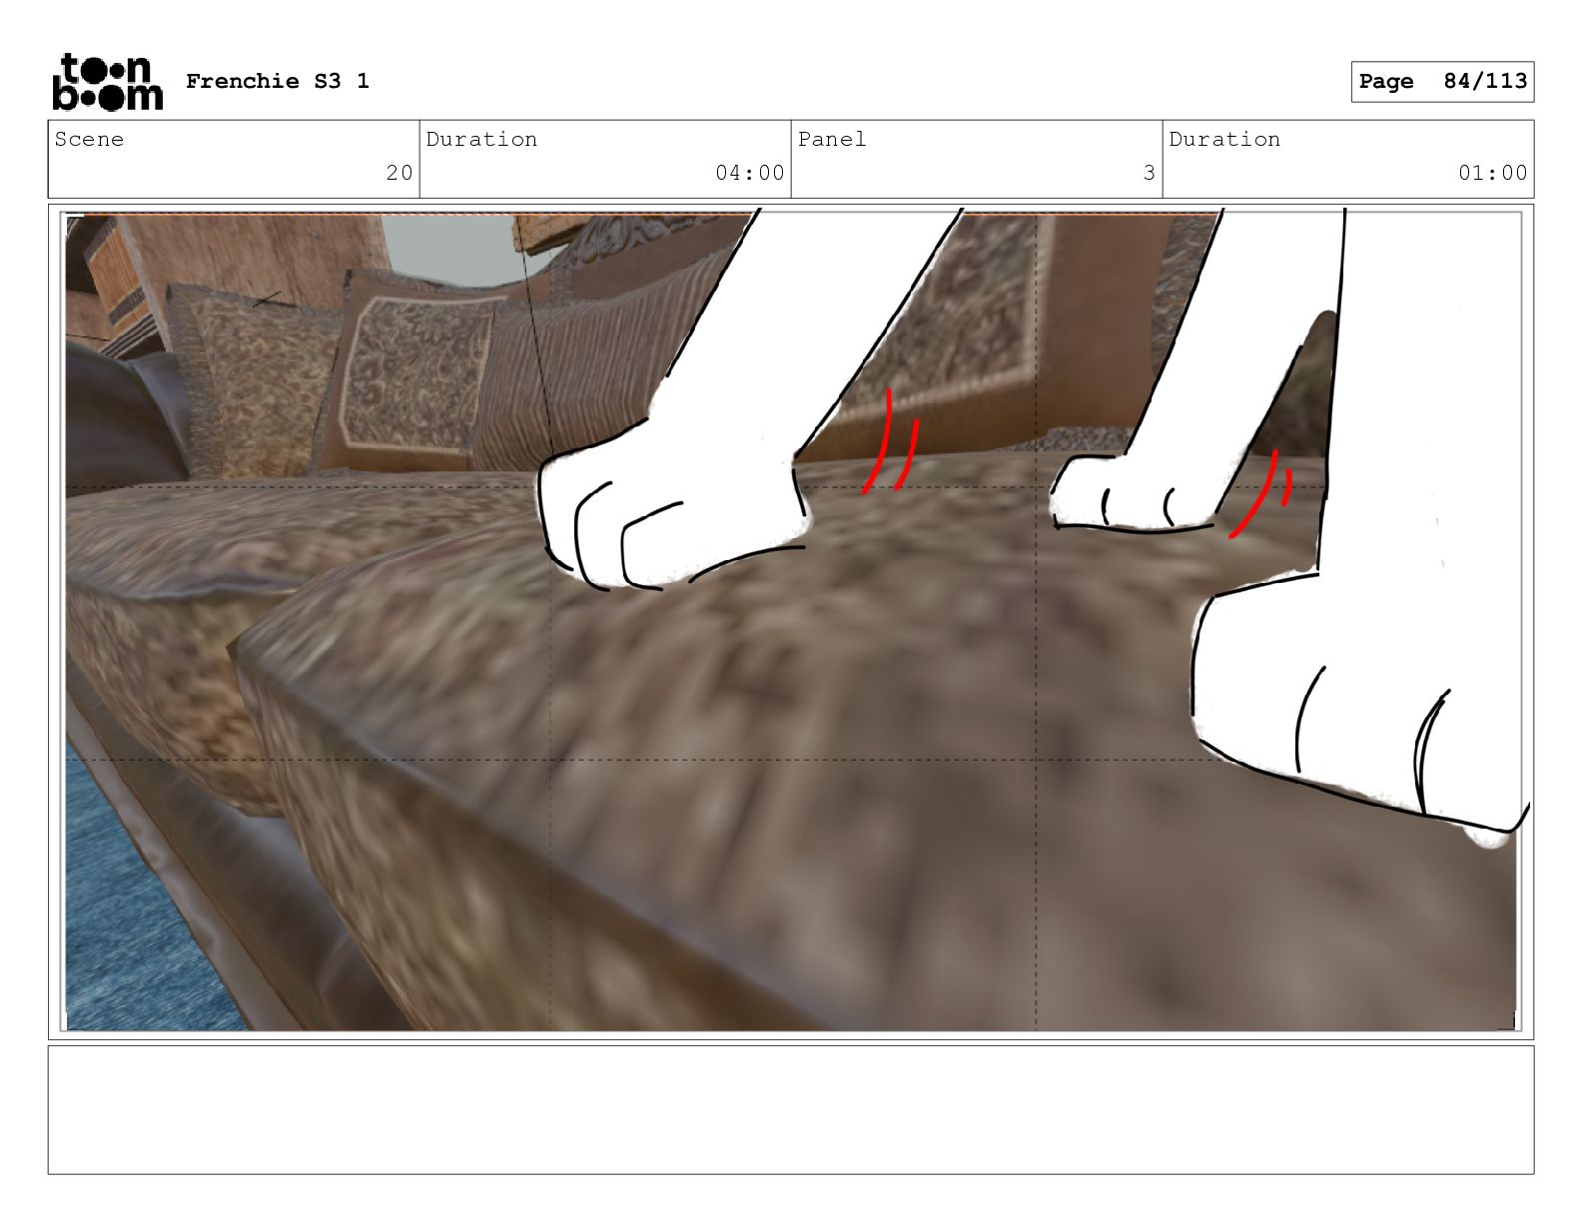Select the Panel number value '3'
The image size is (1582, 1222).
1150,173
